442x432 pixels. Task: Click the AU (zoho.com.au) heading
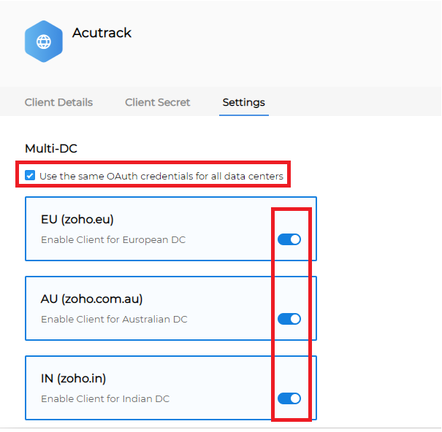[x=91, y=298]
